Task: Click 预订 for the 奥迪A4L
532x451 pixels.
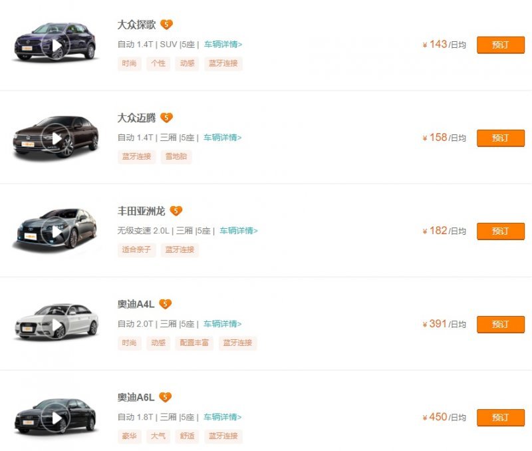Action: [x=500, y=324]
